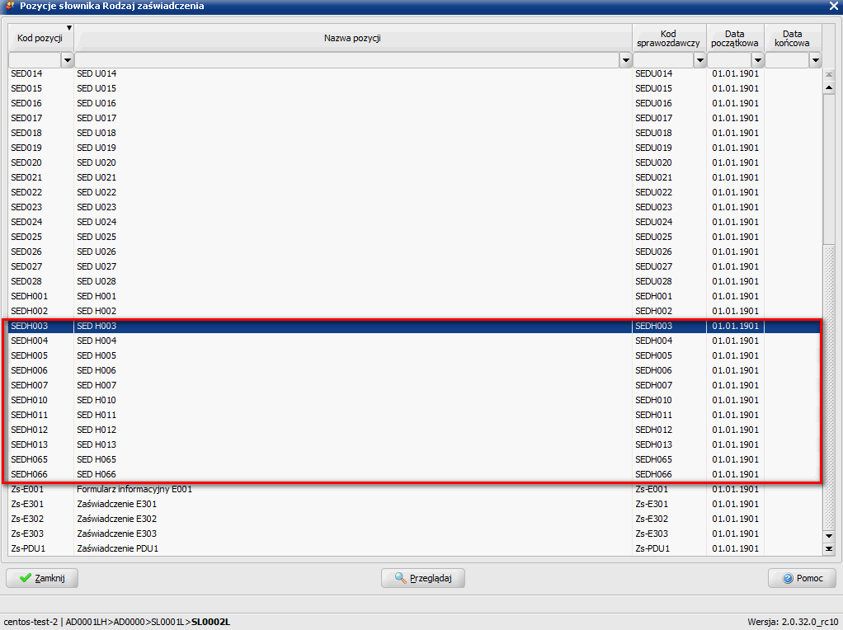Sort by Kod pozycji column header
The width and height of the screenshot is (843, 630).
click(40, 38)
